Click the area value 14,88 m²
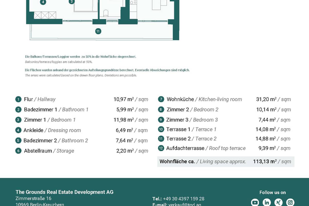 coord(266,139)
